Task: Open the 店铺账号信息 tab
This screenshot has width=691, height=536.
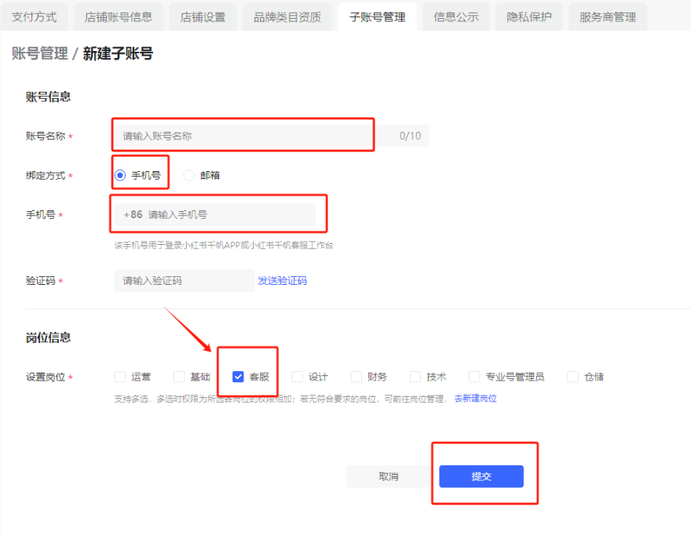Action: pyautogui.click(x=119, y=16)
